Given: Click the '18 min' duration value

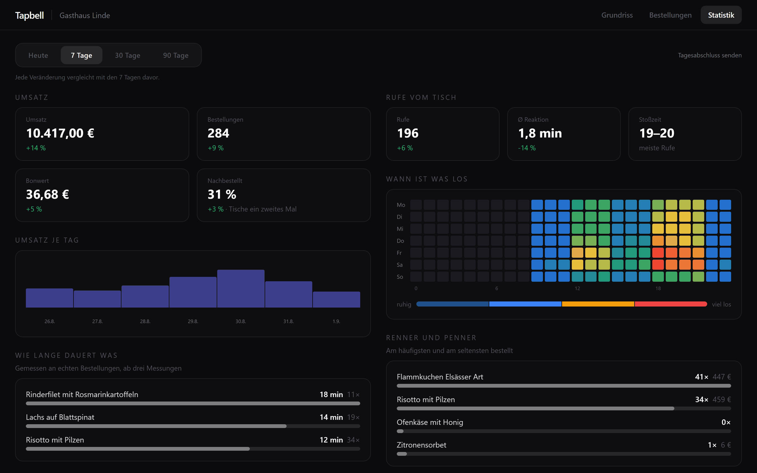Looking at the screenshot, I should click(331, 394).
